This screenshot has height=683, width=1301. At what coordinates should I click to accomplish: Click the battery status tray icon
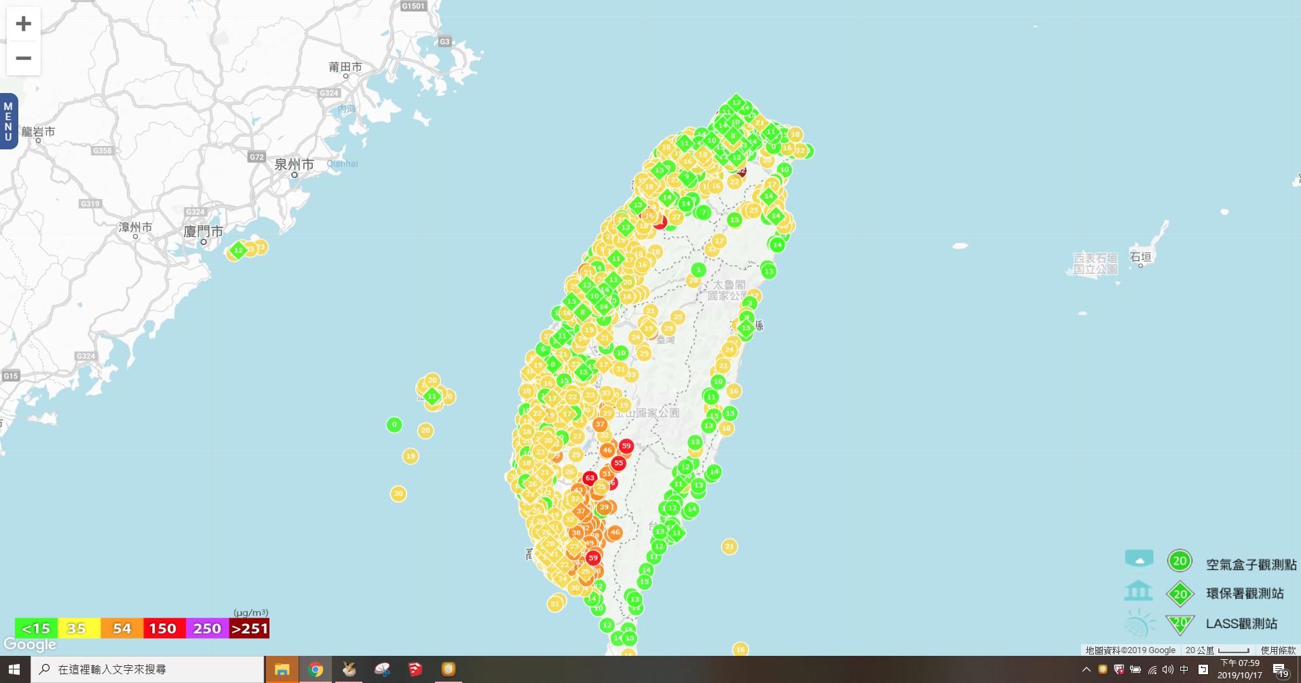click(x=1135, y=670)
